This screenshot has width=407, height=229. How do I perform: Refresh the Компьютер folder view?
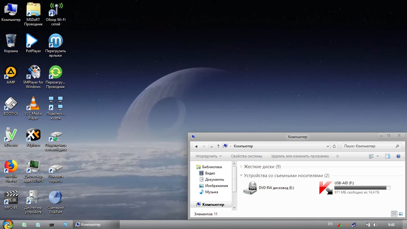(x=334, y=146)
